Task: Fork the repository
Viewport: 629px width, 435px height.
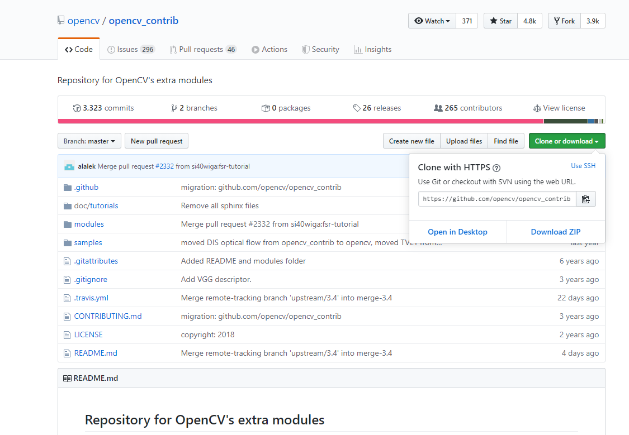Action: tap(564, 21)
